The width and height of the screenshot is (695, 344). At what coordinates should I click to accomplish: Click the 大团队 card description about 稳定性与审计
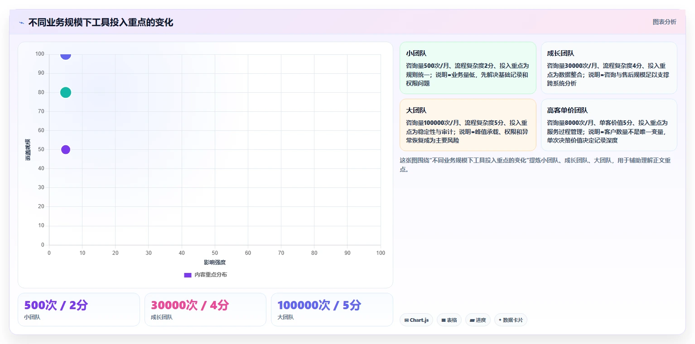468,132
